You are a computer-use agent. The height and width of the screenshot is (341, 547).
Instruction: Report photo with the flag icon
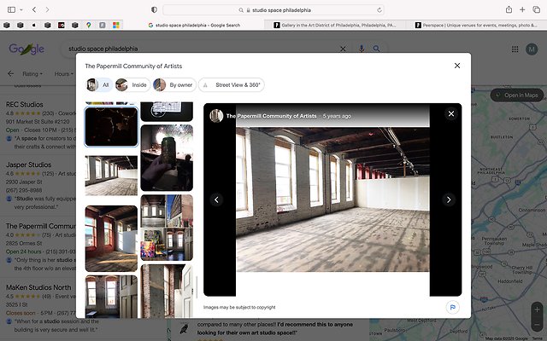[451, 307]
